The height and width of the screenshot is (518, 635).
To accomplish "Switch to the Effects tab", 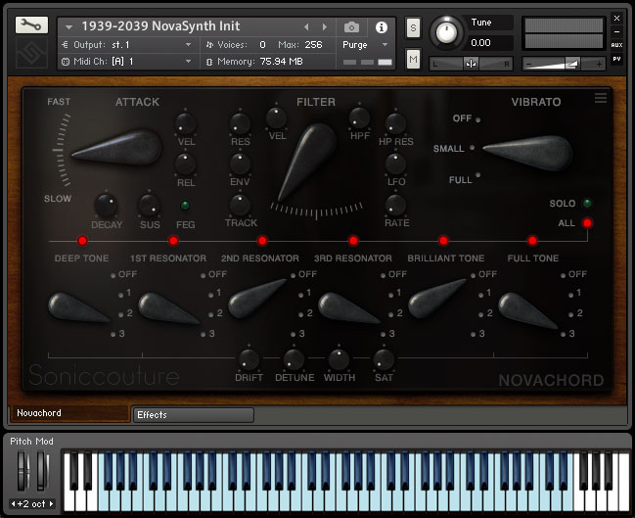I will [x=193, y=414].
